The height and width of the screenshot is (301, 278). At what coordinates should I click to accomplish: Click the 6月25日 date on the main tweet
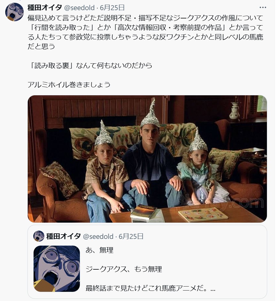(x=112, y=8)
